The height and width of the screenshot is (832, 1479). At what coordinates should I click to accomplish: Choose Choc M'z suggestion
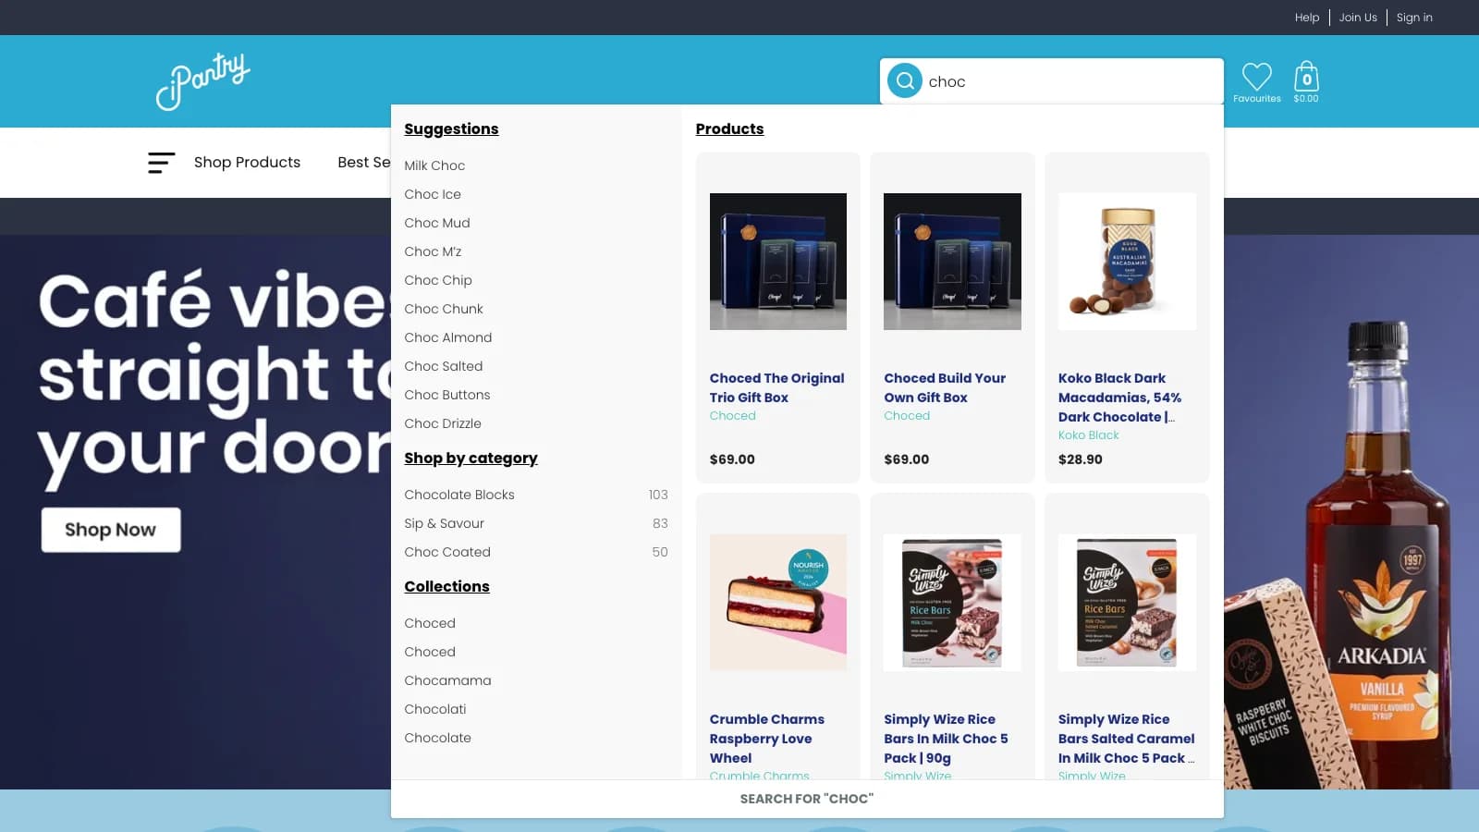(433, 251)
